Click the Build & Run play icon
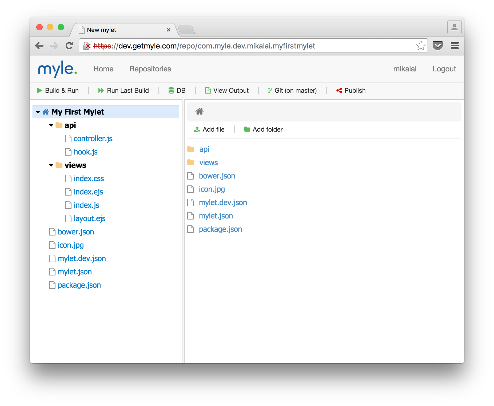The height and width of the screenshot is (406, 494). [x=40, y=91]
